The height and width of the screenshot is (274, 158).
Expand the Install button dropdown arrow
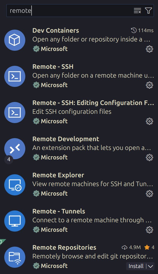[x=150, y=266]
